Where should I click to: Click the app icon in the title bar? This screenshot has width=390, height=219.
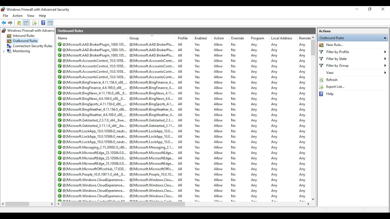click(x=3, y=9)
